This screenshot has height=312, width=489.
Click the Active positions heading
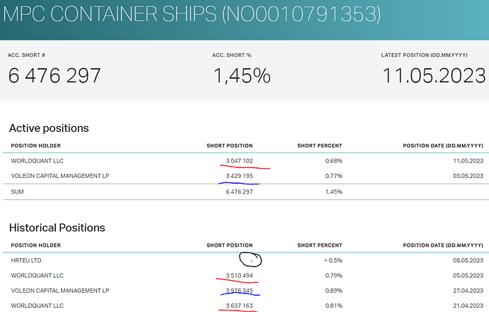[49, 128]
